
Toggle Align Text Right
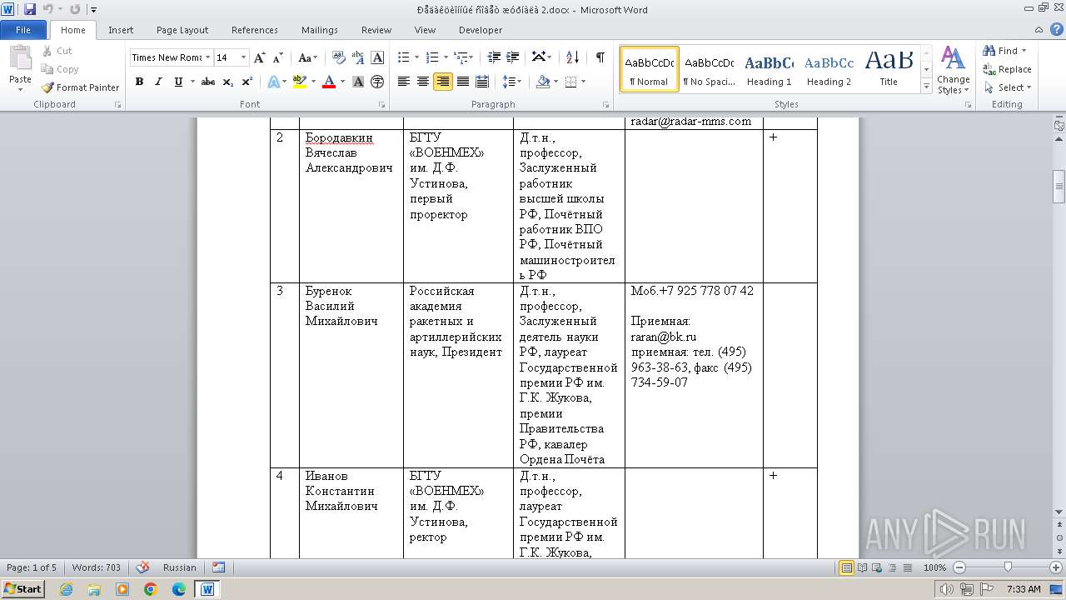(x=443, y=82)
